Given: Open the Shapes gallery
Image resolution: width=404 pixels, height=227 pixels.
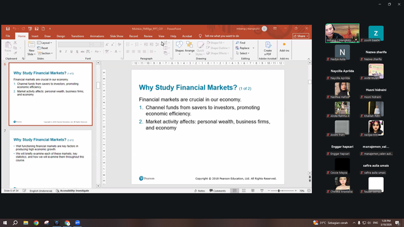Looking at the screenshot, I should pyautogui.click(x=179, y=48).
